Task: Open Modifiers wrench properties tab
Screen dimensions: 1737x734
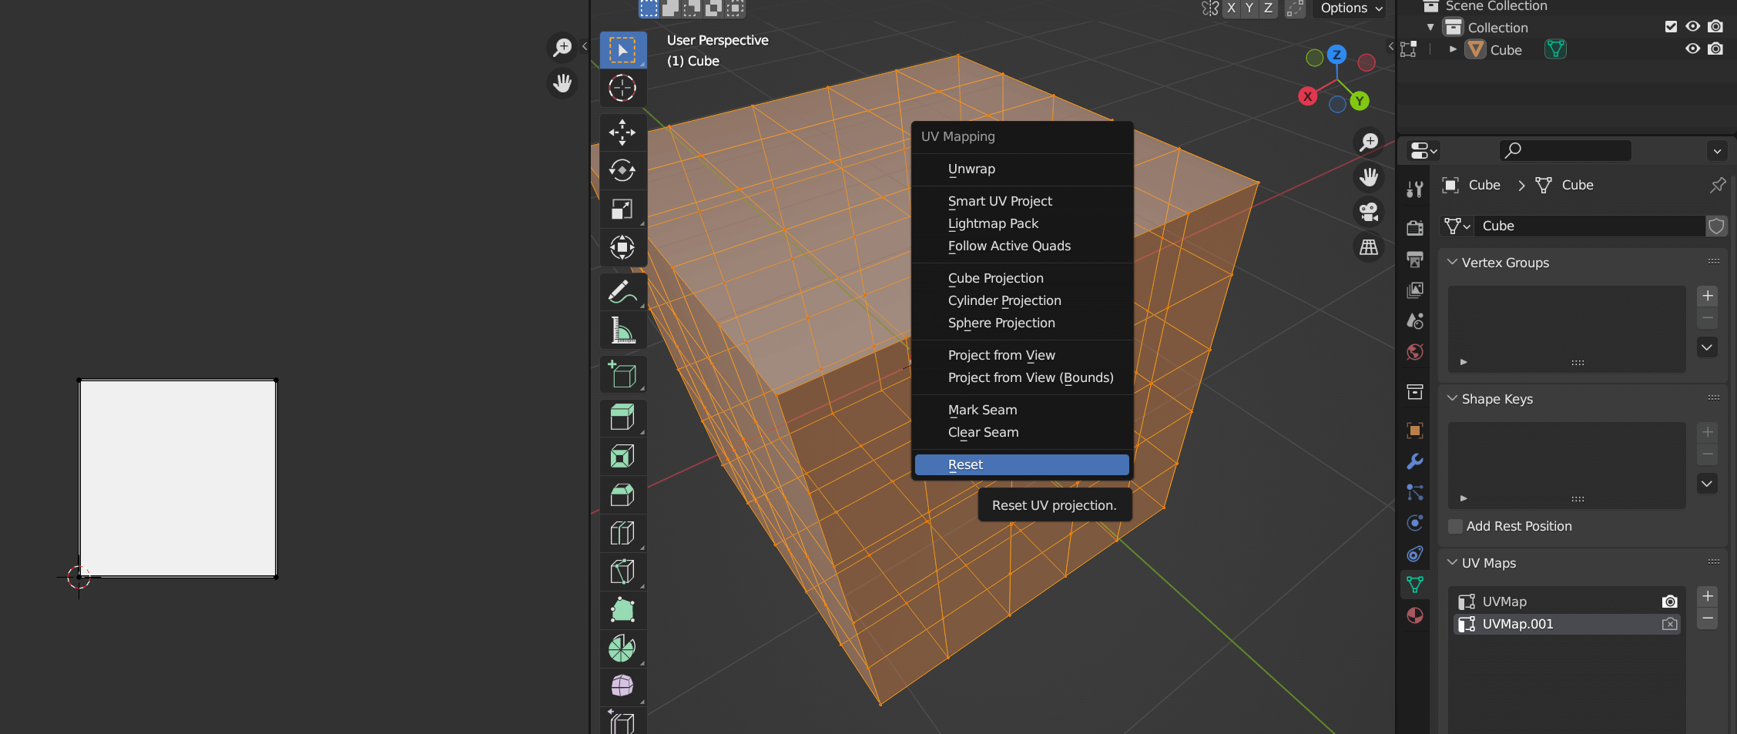Action: [x=1415, y=461]
